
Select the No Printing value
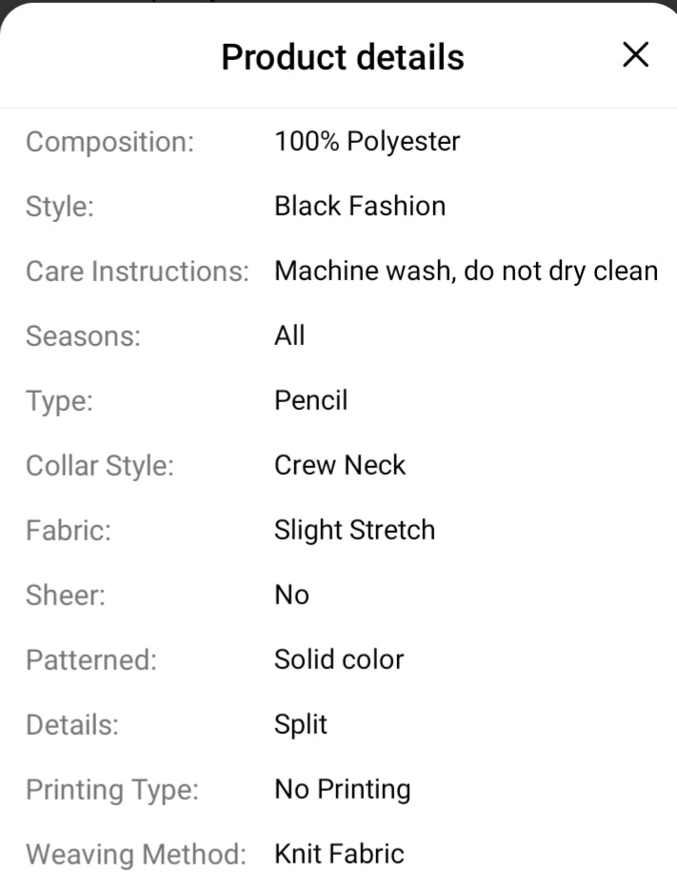[342, 789]
